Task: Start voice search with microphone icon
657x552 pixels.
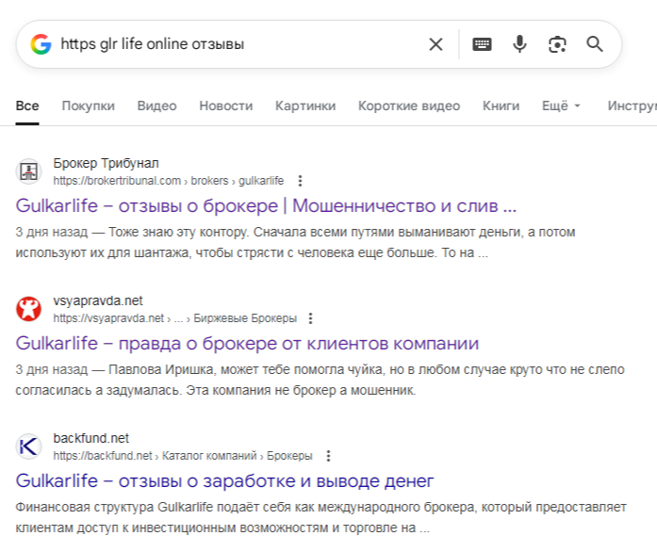Action: (x=519, y=44)
